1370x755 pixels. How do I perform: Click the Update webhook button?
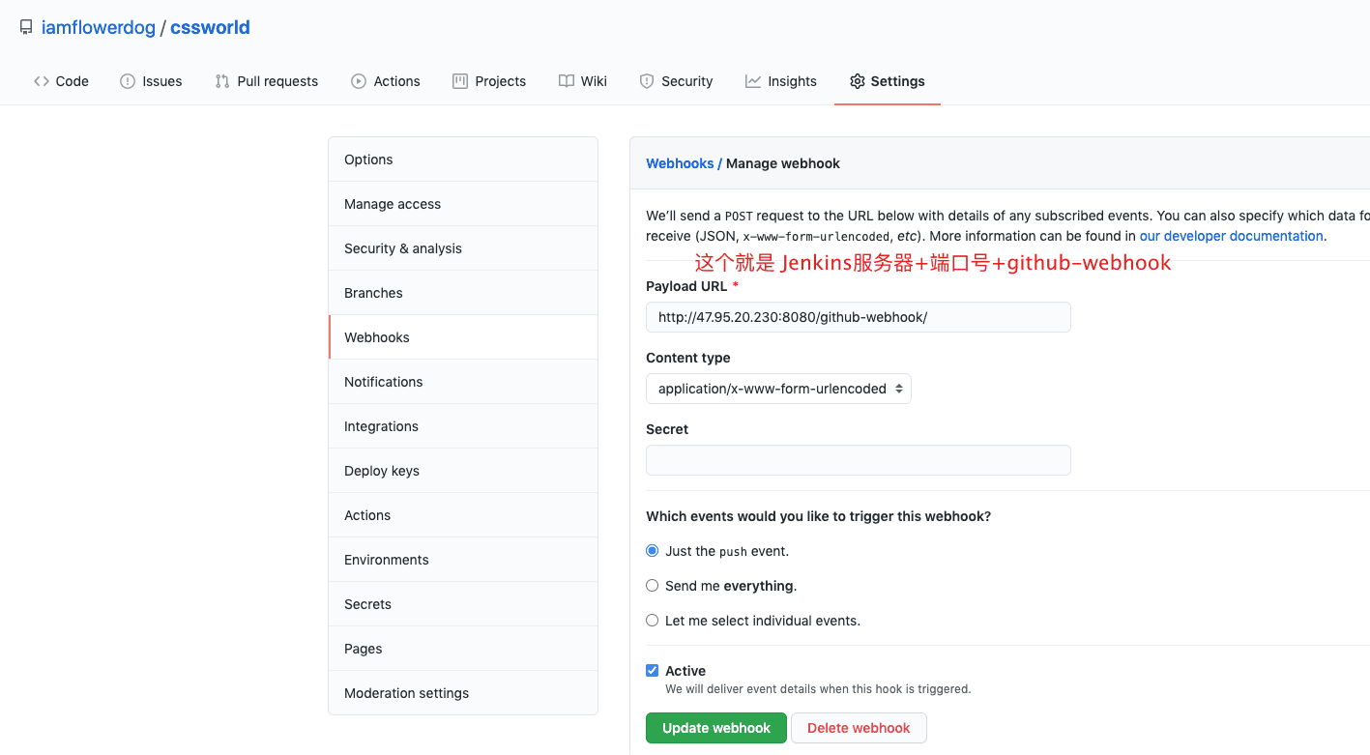(716, 728)
